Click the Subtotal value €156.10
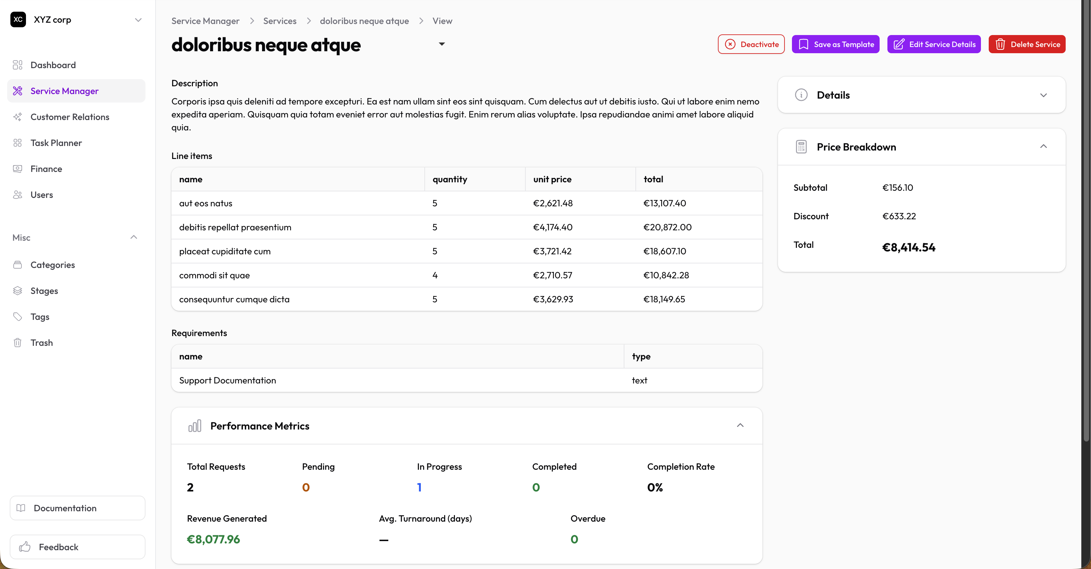1091x569 pixels. (x=897, y=188)
